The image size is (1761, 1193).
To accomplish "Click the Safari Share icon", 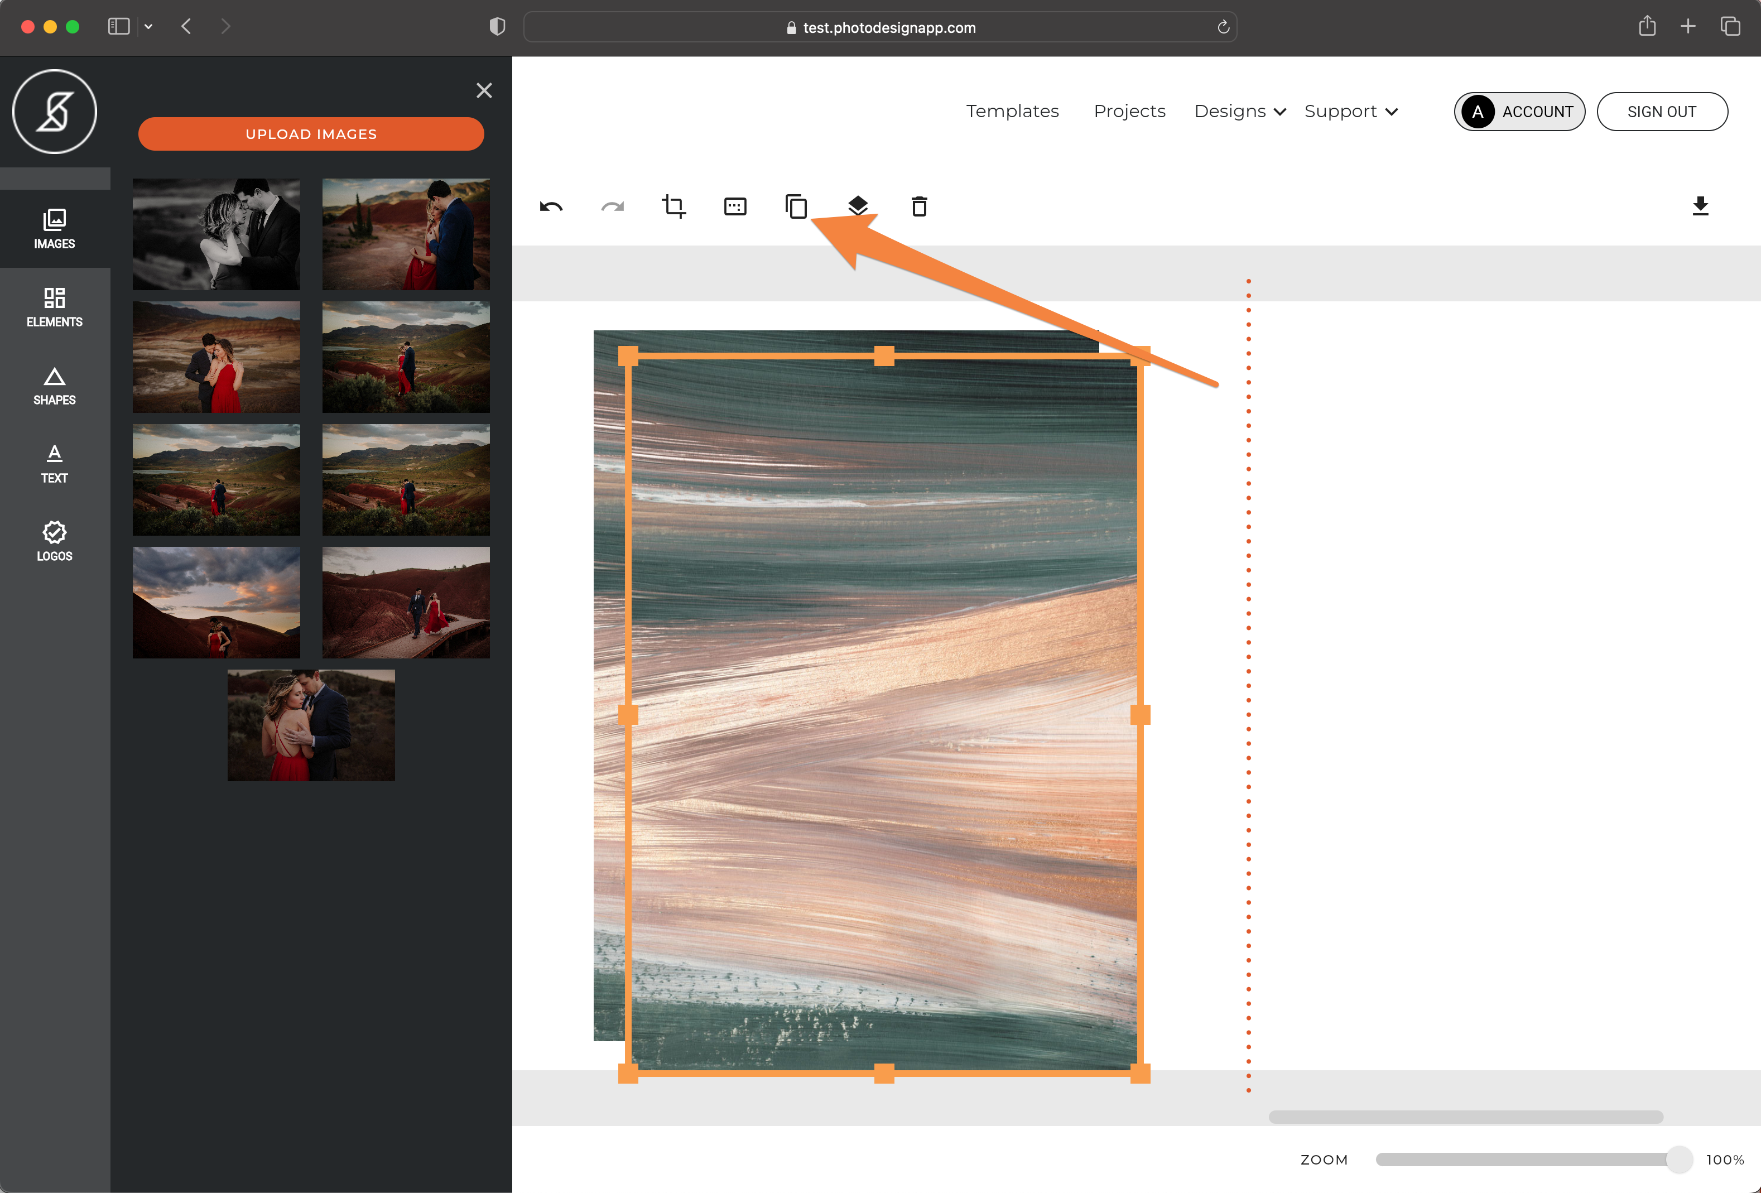I will [1647, 26].
